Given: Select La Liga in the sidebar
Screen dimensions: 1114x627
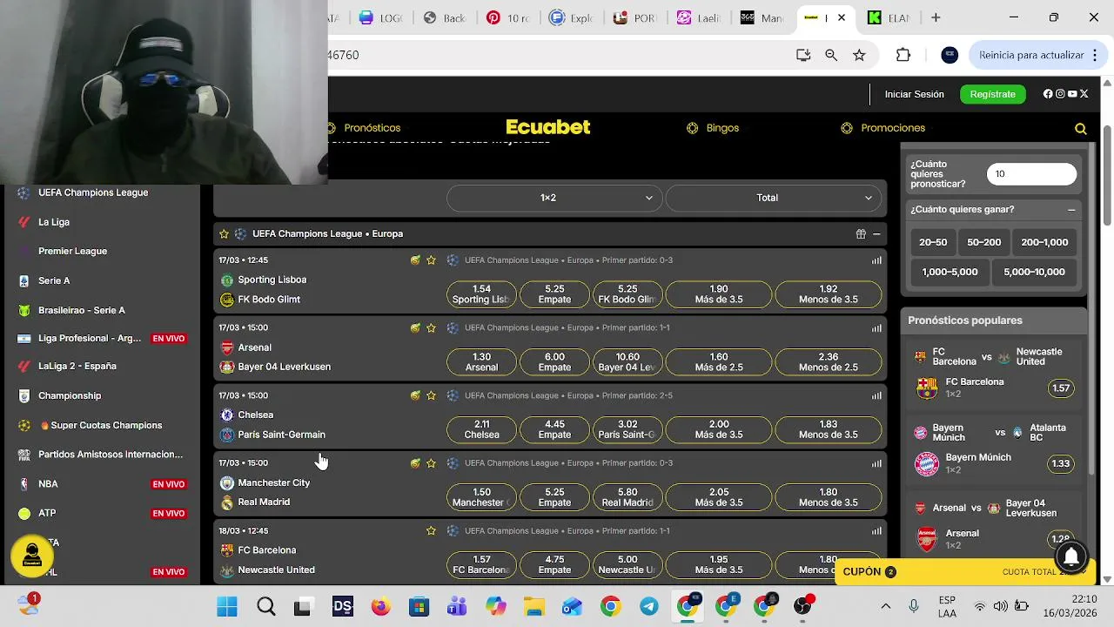Looking at the screenshot, I should [54, 222].
